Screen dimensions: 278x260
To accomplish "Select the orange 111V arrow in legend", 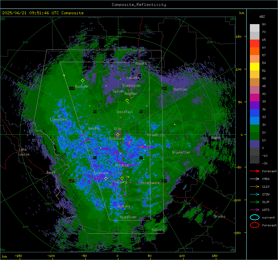I will click(255, 186).
